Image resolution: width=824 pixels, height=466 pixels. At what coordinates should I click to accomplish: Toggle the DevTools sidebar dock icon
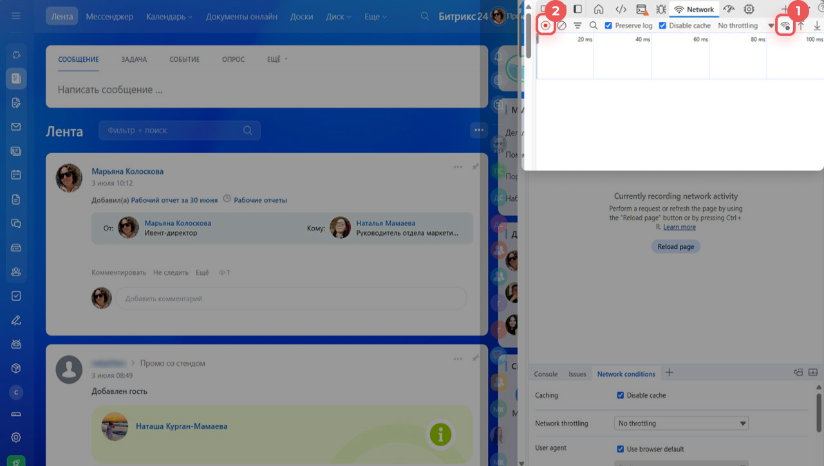(x=578, y=9)
